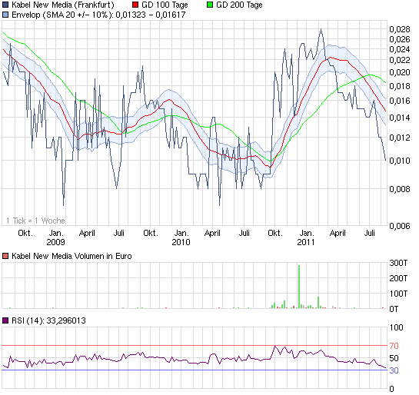Viewport: 419px width, 395px height.
Task: Click the 100T volume axis label
Action: (398, 294)
